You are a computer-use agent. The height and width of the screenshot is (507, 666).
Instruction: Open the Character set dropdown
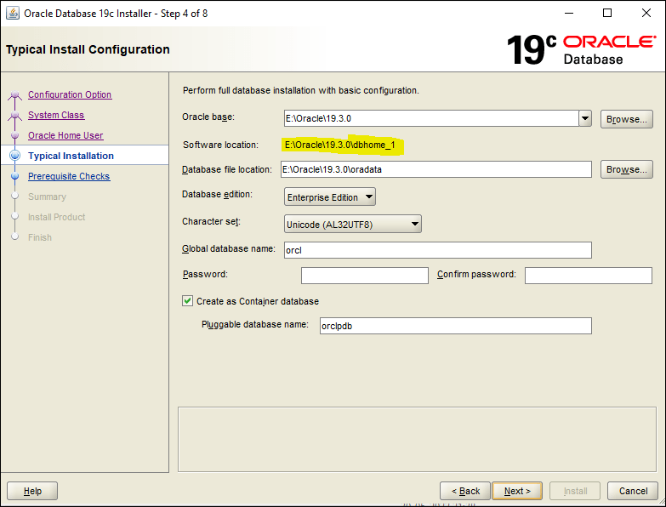coord(352,225)
